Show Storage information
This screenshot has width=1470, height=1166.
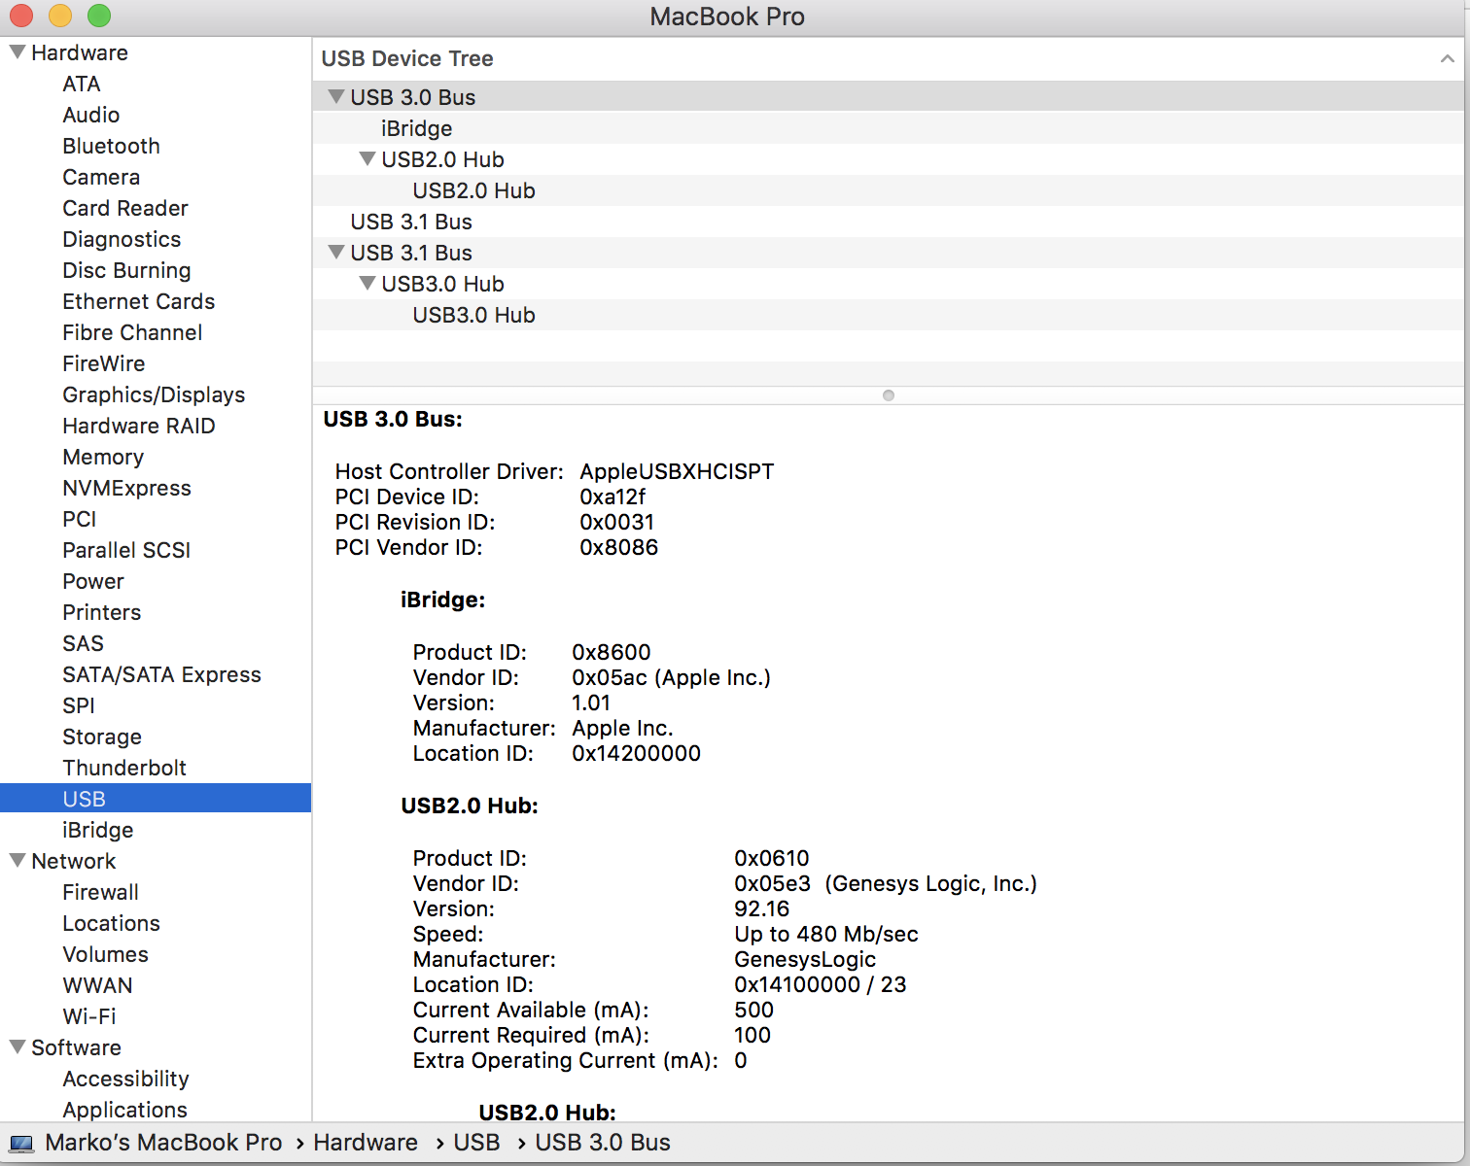(x=102, y=737)
